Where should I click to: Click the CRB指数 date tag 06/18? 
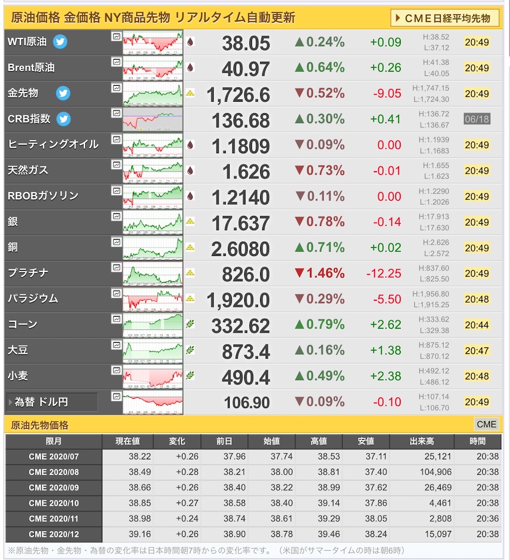(477, 119)
